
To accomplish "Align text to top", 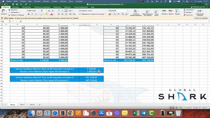I will (x=59, y=11).
